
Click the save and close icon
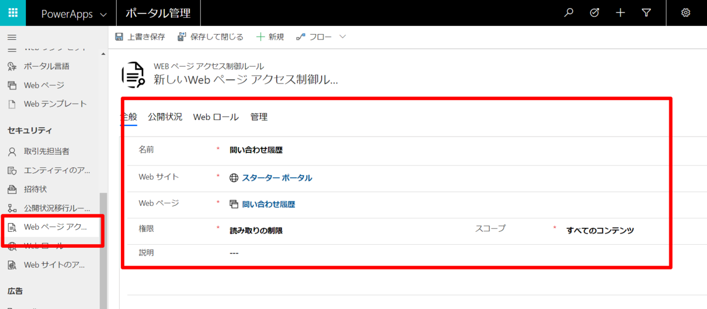pos(182,36)
